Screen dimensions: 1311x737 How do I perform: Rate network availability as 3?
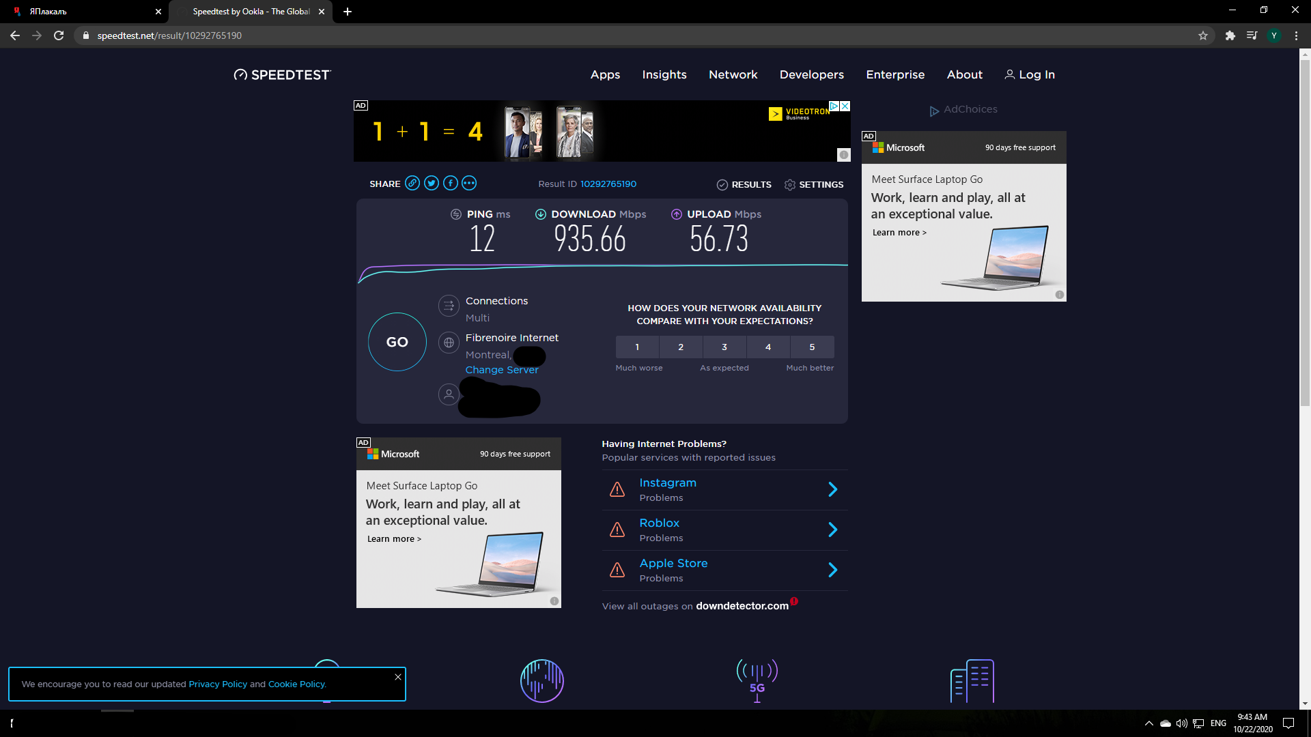(x=724, y=347)
